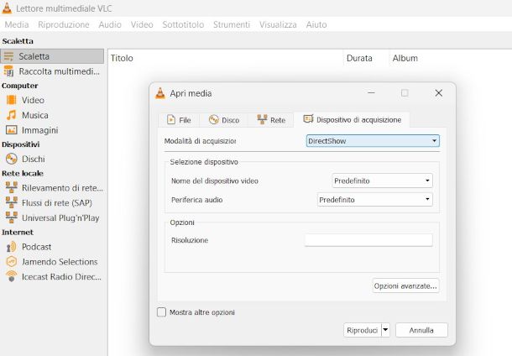Viewport: 512px width, 356px height.
Task: Select Immagini under Computer
Action: tap(52, 130)
